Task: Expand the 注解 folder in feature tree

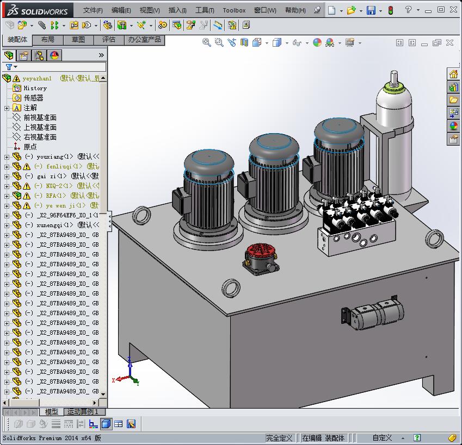Action: pos(7,108)
